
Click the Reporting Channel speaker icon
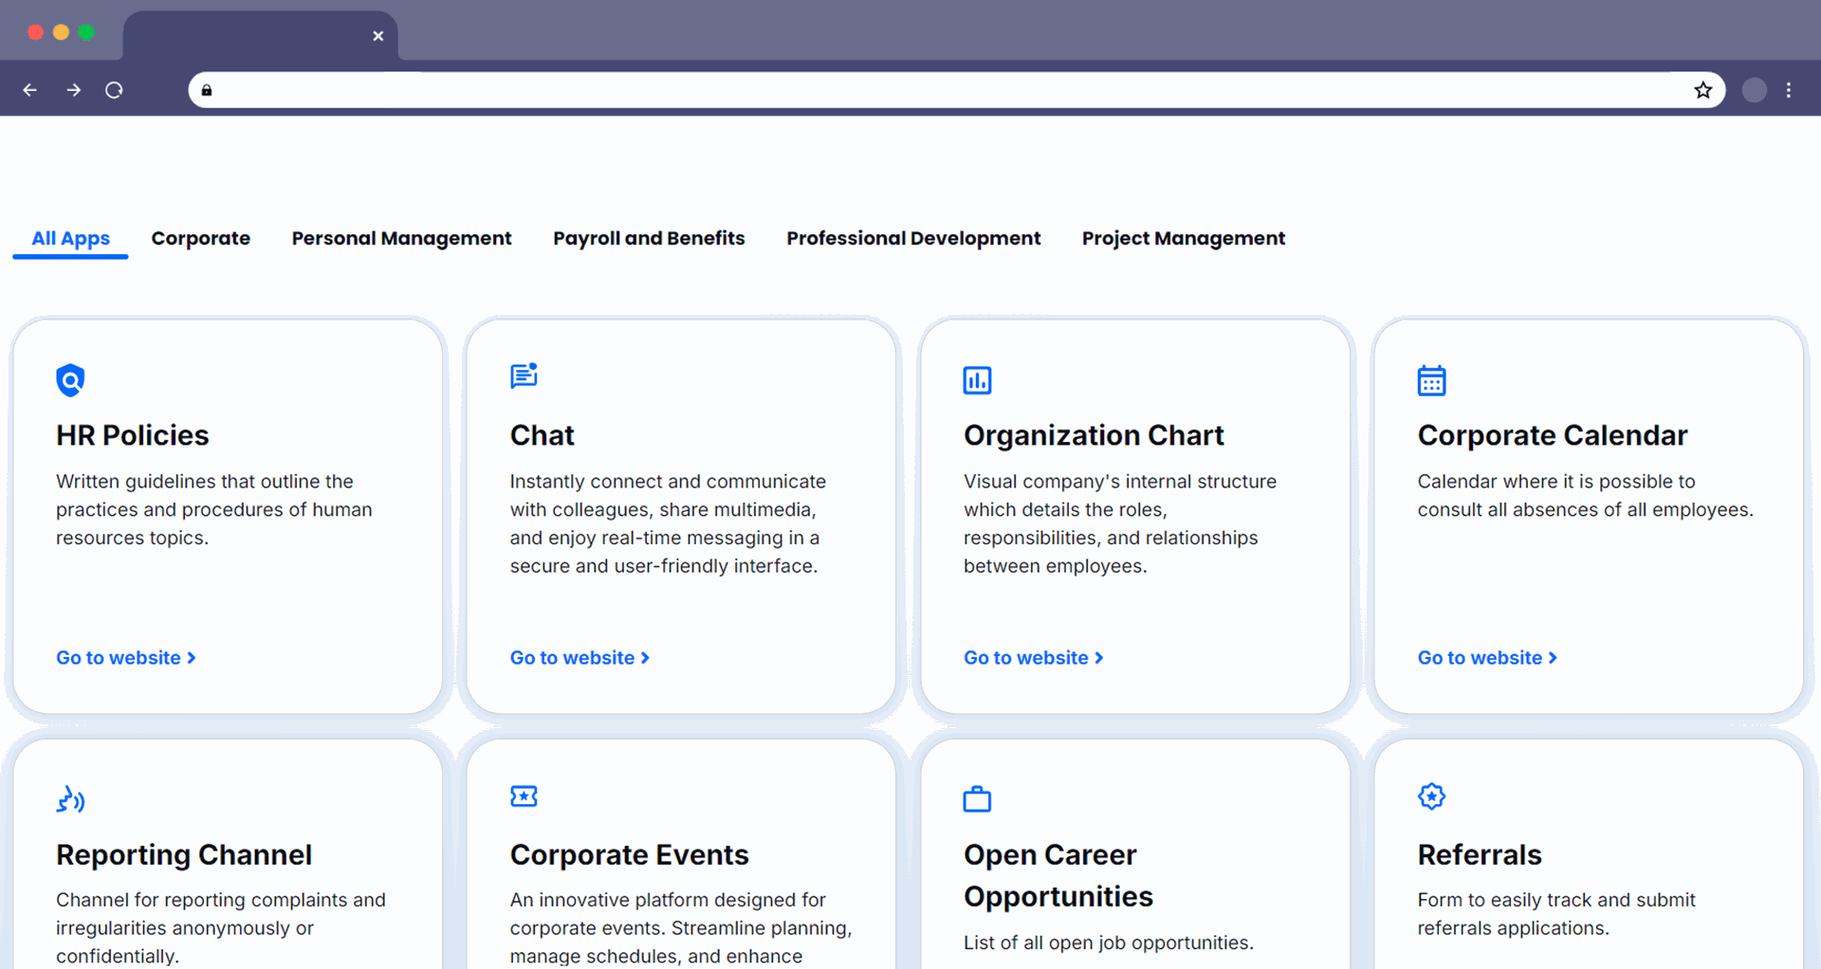pos(70,799)
